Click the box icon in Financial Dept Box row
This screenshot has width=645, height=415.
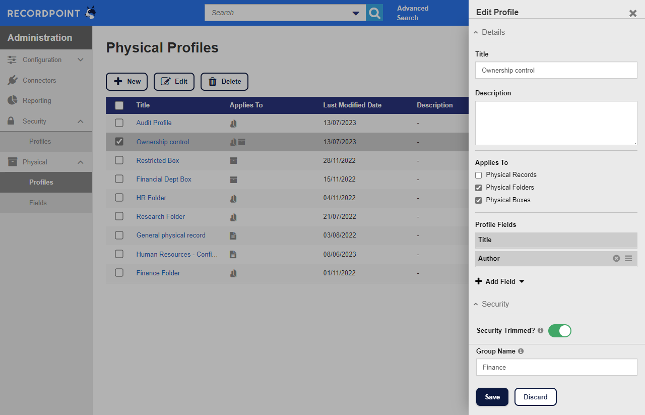coord(233,180)
